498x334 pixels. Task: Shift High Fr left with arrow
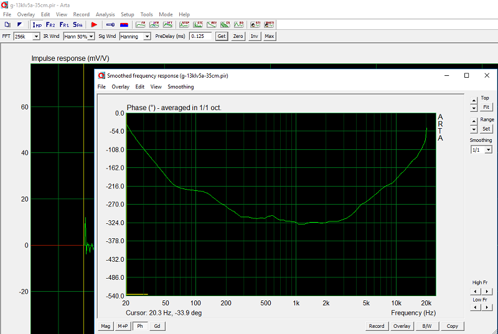[x=476, y=291]
